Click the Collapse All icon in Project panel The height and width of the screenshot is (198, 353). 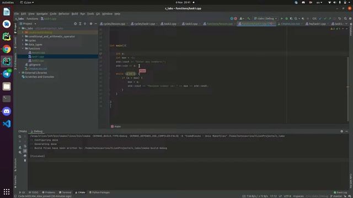[x=85, y=24]
